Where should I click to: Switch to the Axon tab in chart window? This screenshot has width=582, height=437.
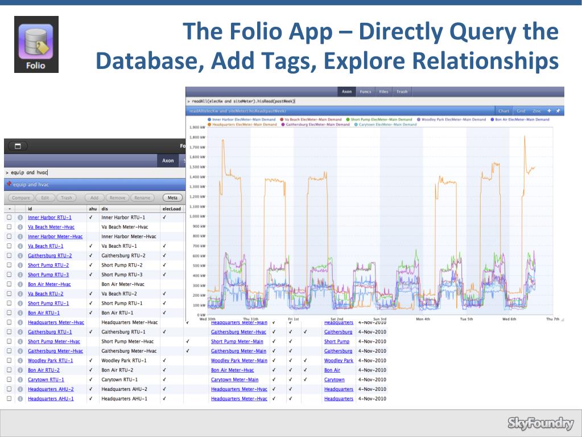(346, 91)
